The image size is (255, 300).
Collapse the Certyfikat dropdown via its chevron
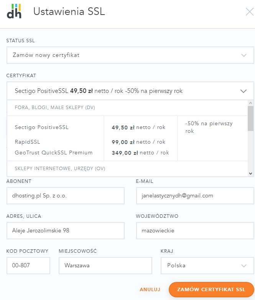click(x=243, y=91)
